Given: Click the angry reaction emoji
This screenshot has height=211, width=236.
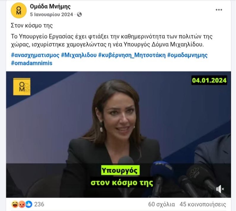Looking at the screenshot, I should [22, 204].
